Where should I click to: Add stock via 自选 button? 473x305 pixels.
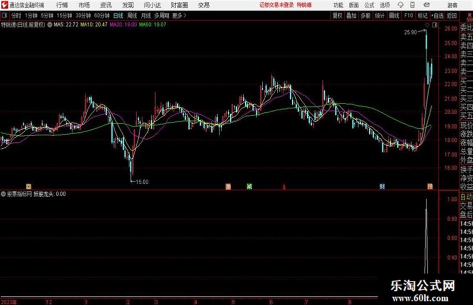pos(437,16)
